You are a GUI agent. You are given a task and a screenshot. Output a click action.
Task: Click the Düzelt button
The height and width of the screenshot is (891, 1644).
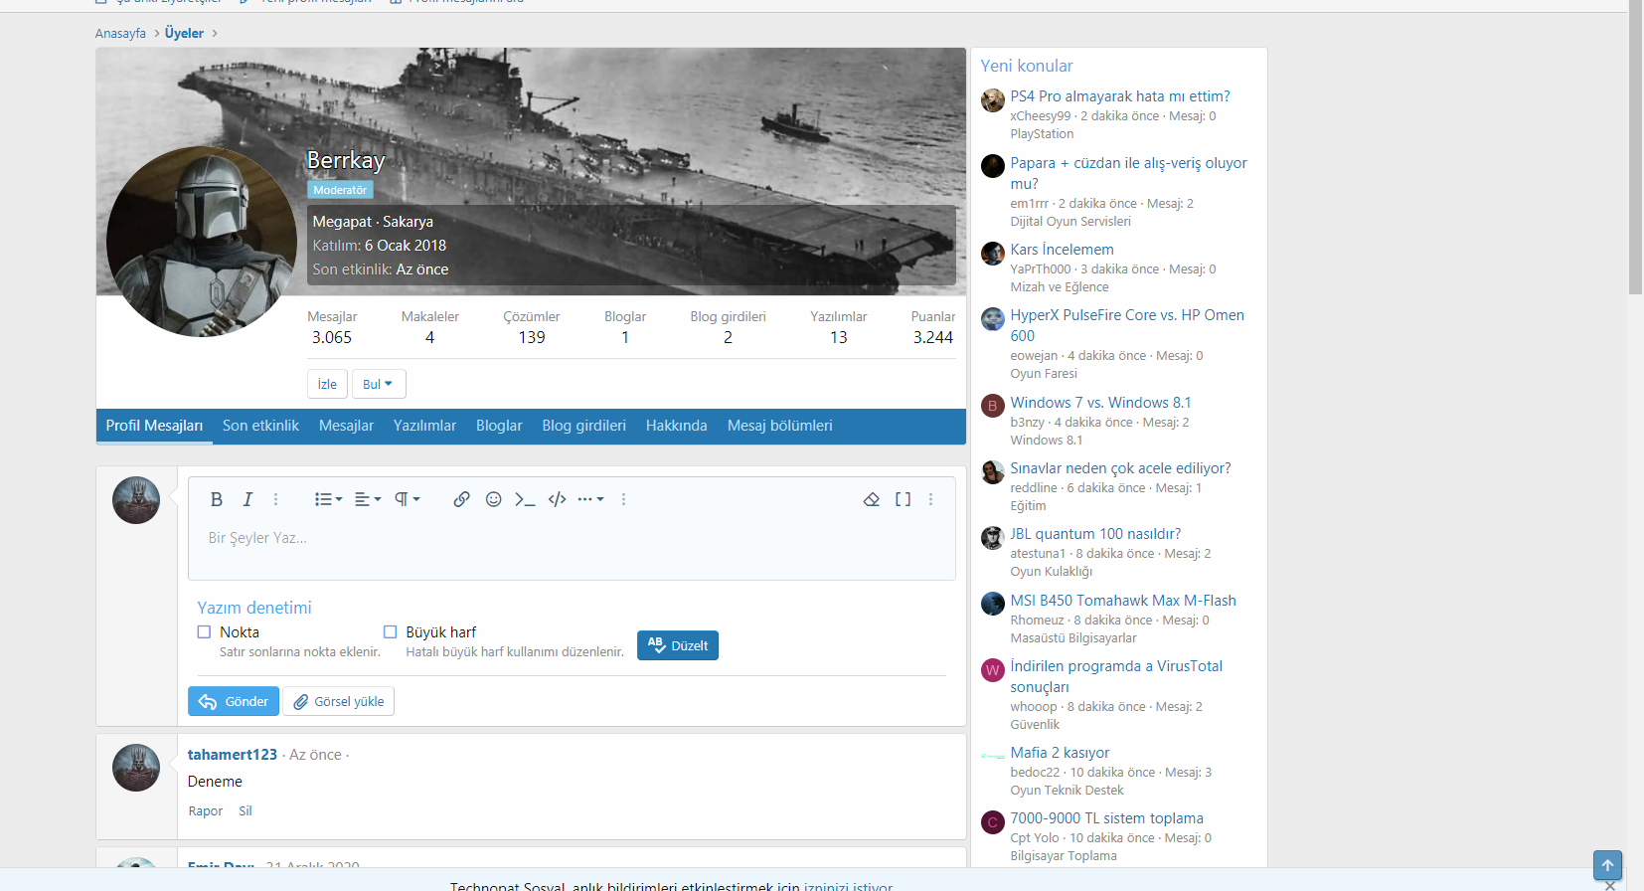click(x=678, y=645)
